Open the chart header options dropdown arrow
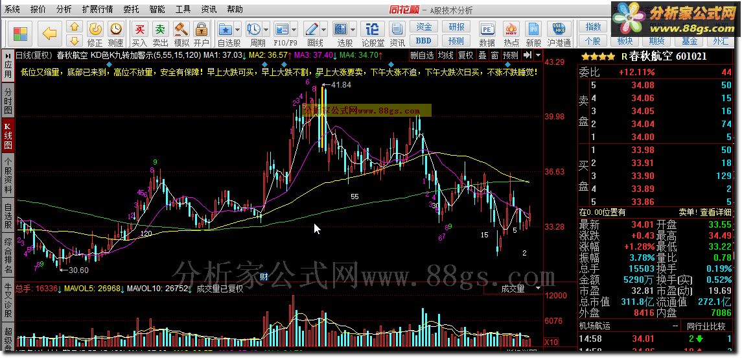This screenshot has height=358, width=742. [538, 55]
